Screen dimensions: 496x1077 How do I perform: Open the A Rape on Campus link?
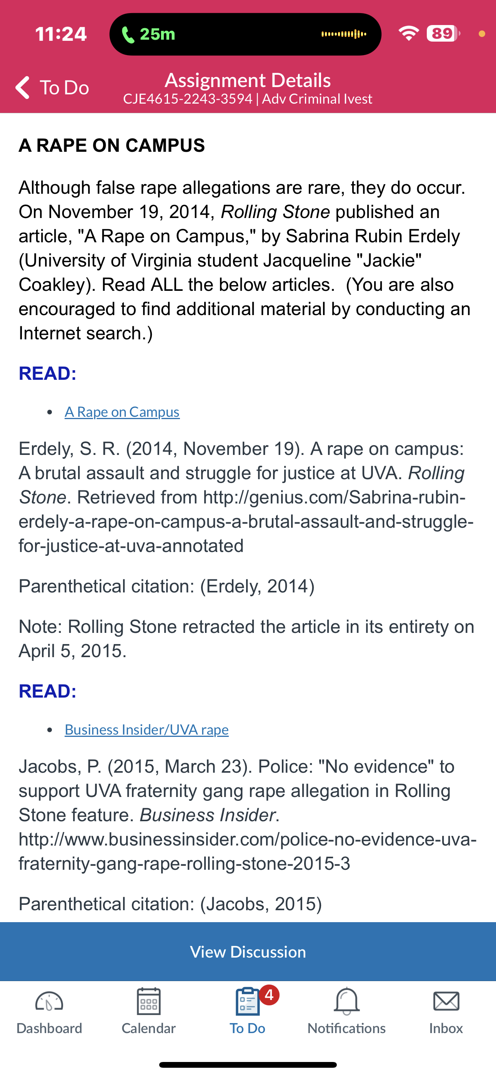122,412
